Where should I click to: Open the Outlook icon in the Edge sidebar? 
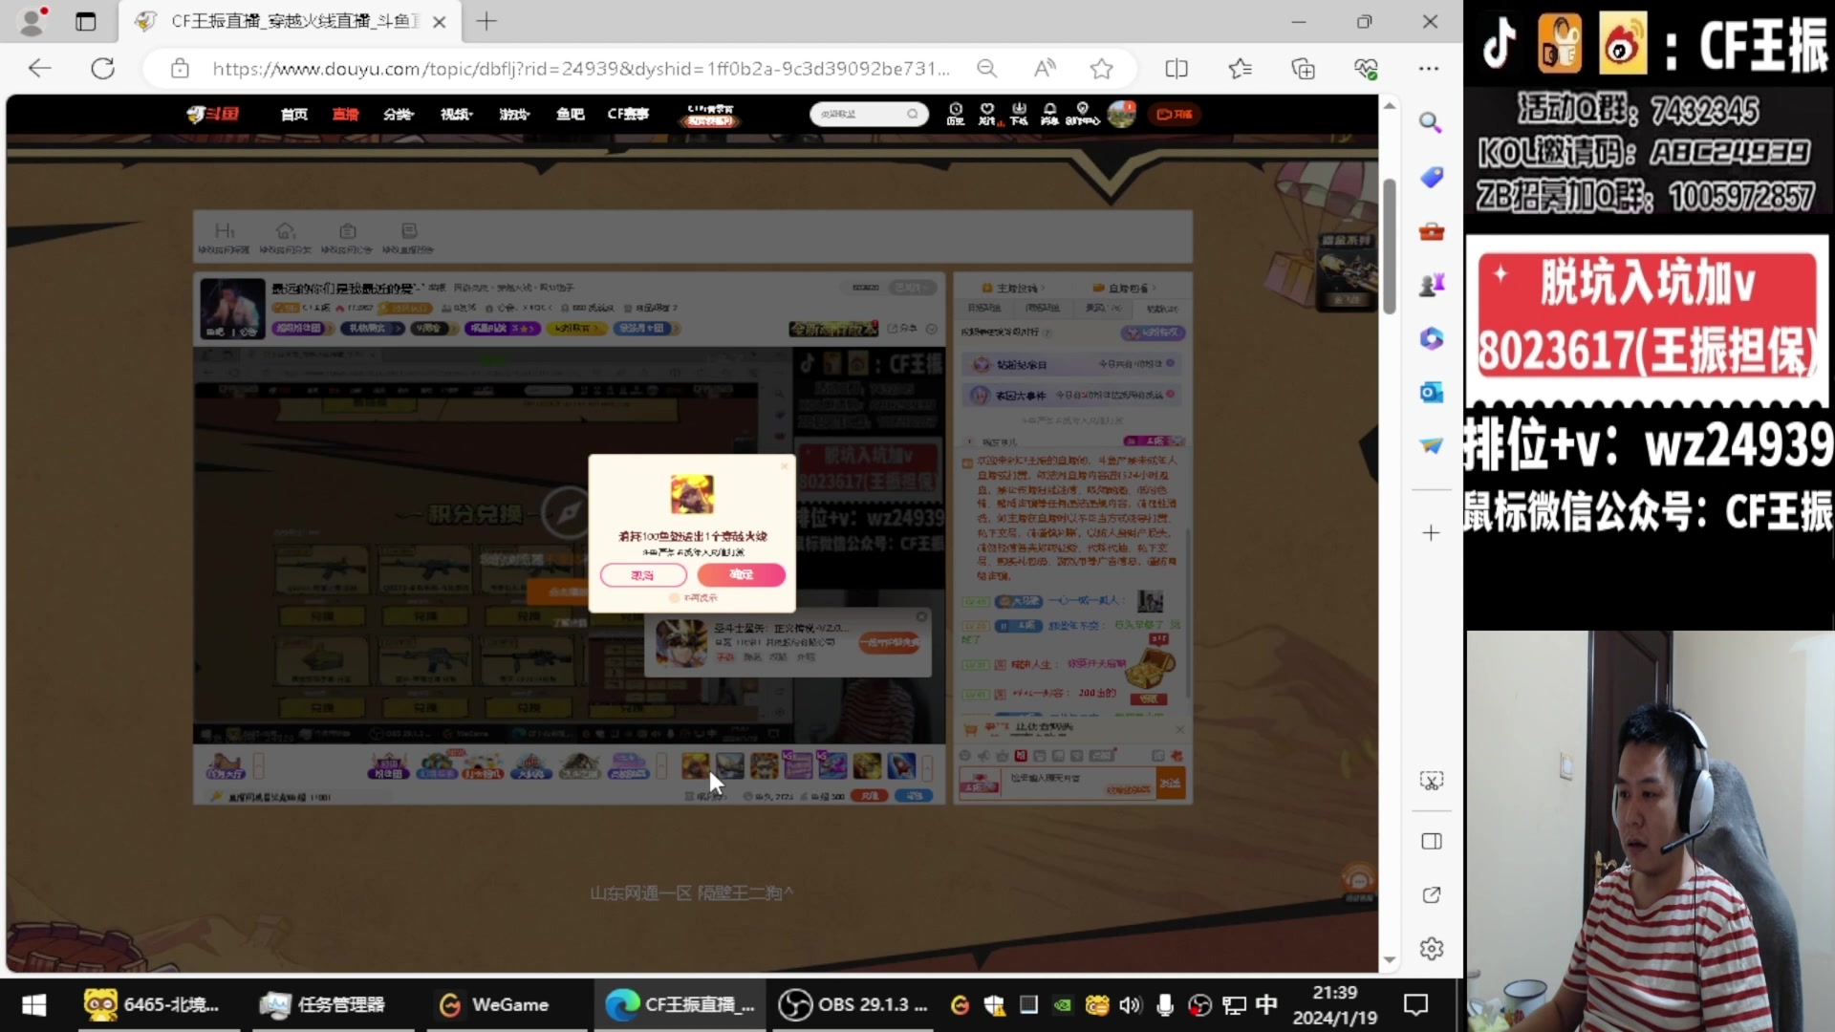click(1431, 392)
